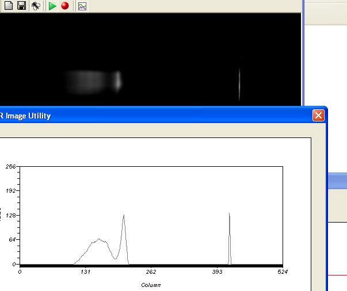Viewport: 347px width, 291px height.
Task: Click the tall peak near column 207
Action: pos(124,239)
